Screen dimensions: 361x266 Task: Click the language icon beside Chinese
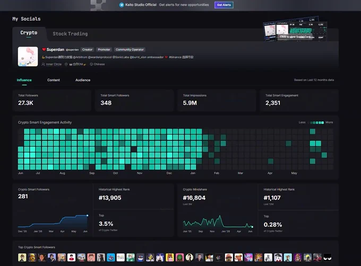(x=91, y=64)
